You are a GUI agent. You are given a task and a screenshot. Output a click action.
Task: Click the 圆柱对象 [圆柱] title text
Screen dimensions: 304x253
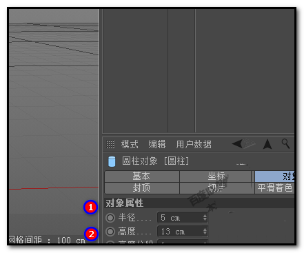coord(156,161)
